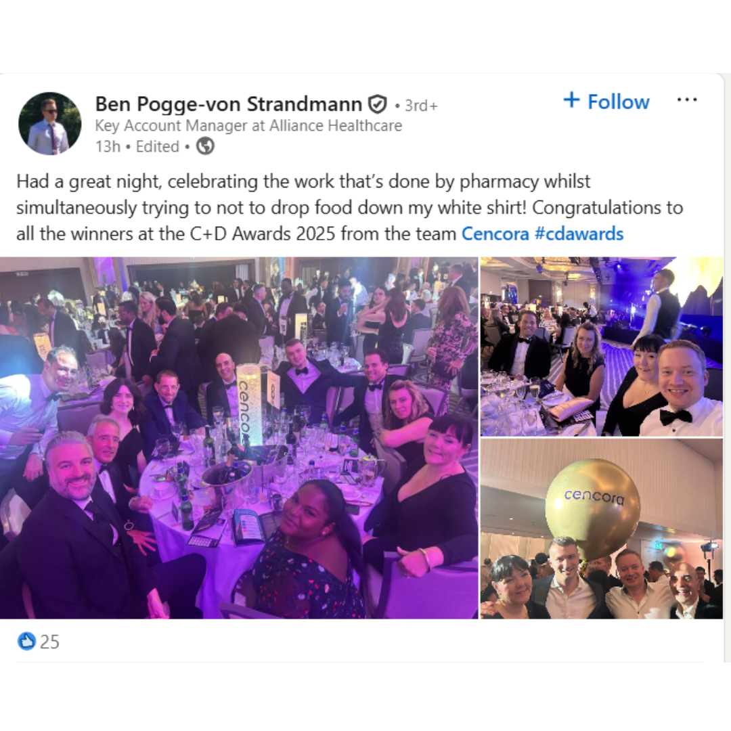This screenshot has height=731, width=731.
Task: Open the top-right selfie photo
Action: click(602, 347)
